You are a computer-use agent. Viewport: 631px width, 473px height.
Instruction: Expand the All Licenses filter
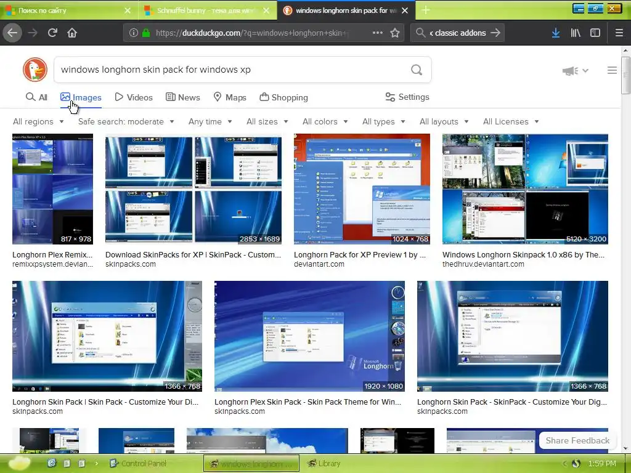click(511, 121)
